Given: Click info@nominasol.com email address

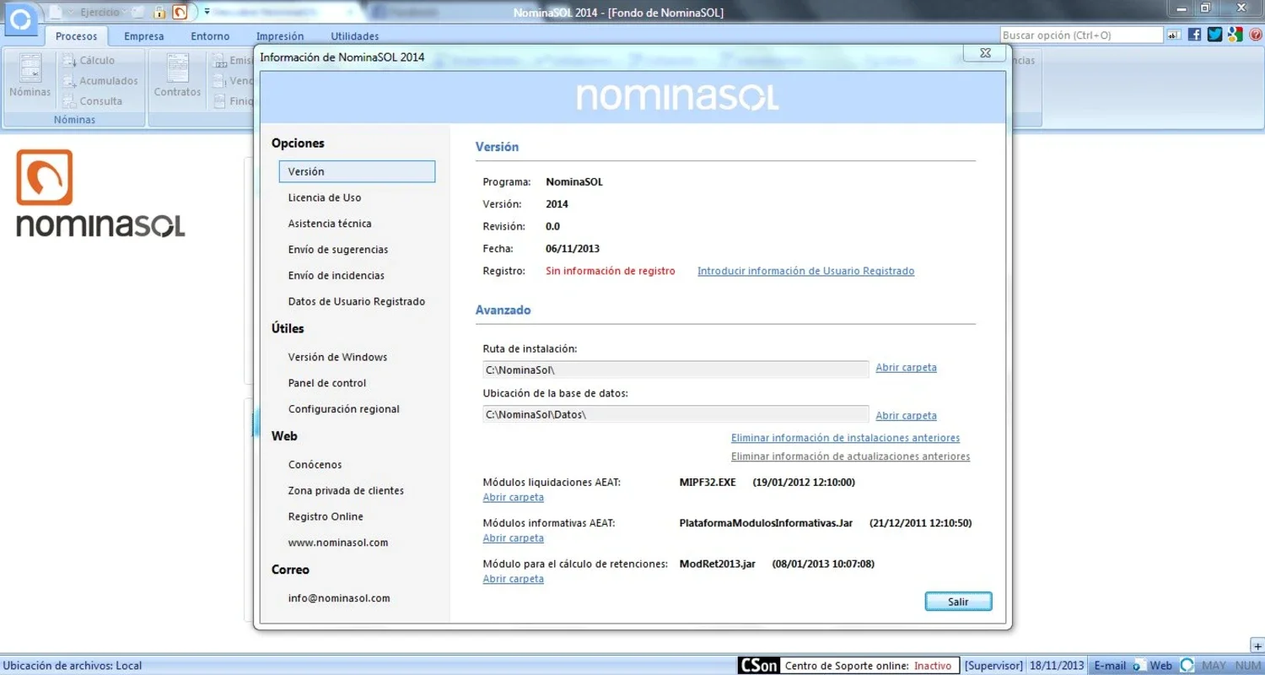Looking at the screenshot, I should (x=339, y=598).
